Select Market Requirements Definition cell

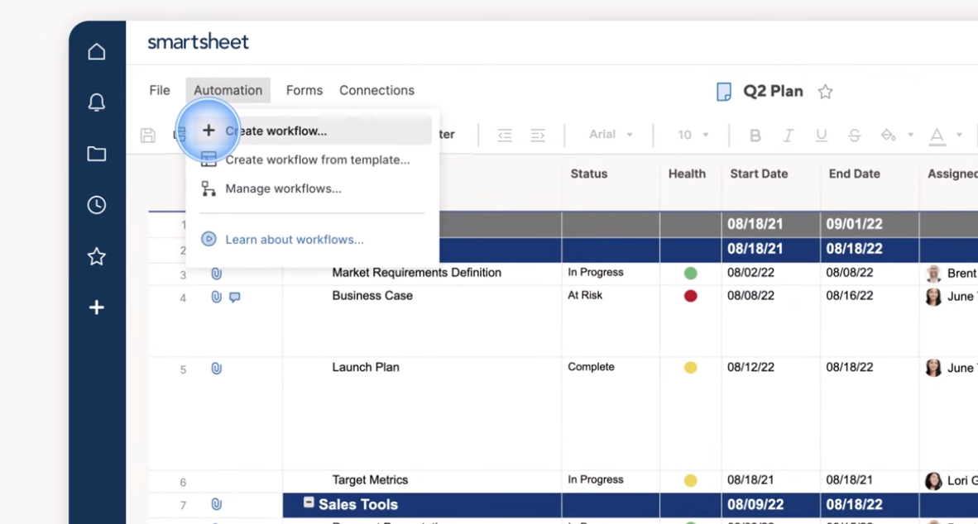416,273
